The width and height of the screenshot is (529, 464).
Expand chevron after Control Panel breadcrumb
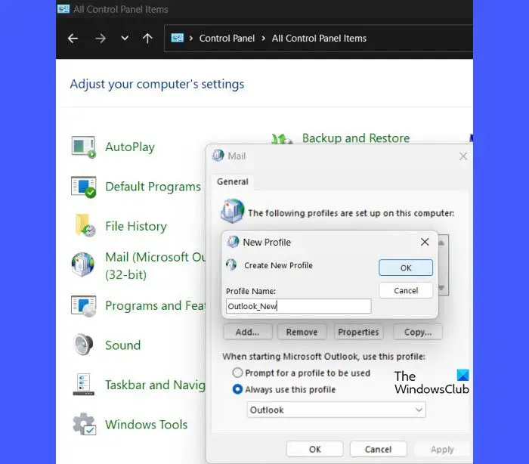coord(263,38)
